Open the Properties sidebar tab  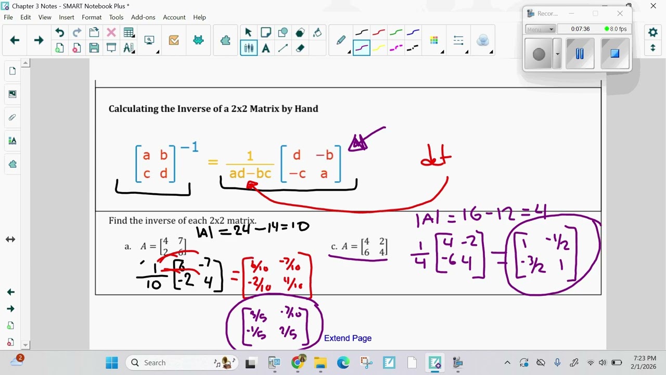12,141
